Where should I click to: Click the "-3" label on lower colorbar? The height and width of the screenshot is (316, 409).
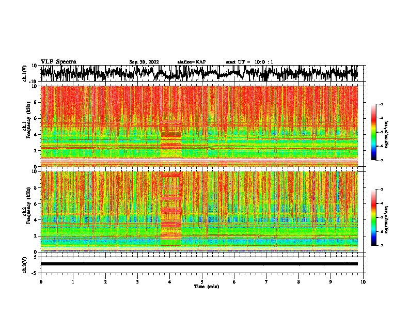click(x=381, y=189)
